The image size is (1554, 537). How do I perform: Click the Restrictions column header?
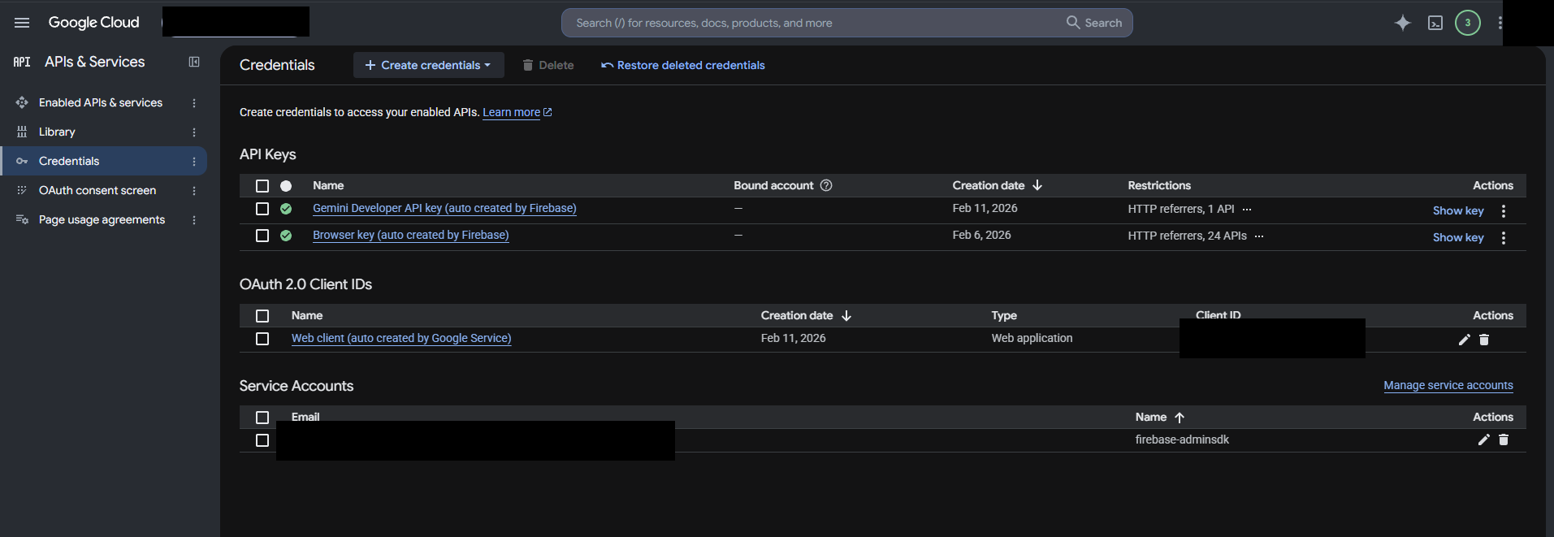(x=1159, y=185)
